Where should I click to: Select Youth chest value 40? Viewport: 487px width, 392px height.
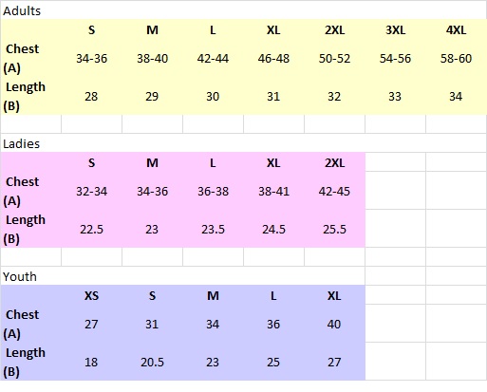point(334,325)
